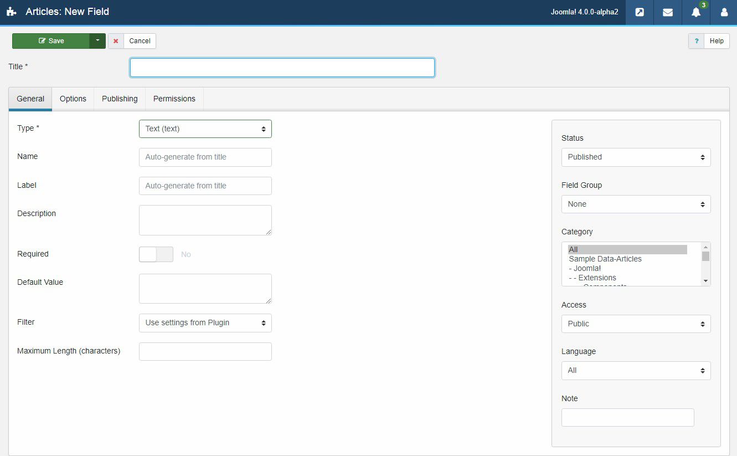
Task: Click the Save button
Action: (x=51, y=41)
